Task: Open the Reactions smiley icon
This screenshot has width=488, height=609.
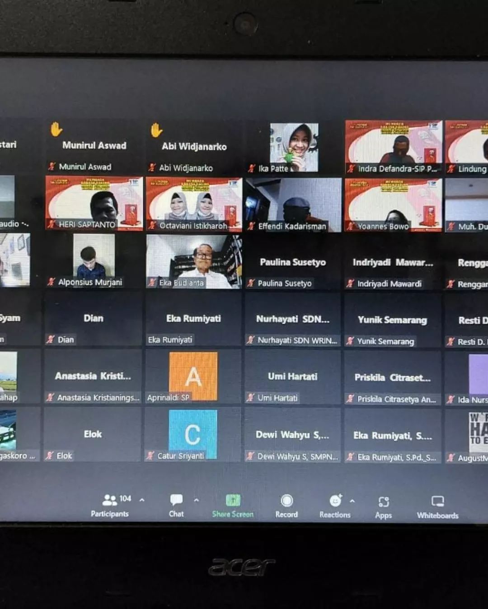Action: pyautogui.click(x=335, y=501)
